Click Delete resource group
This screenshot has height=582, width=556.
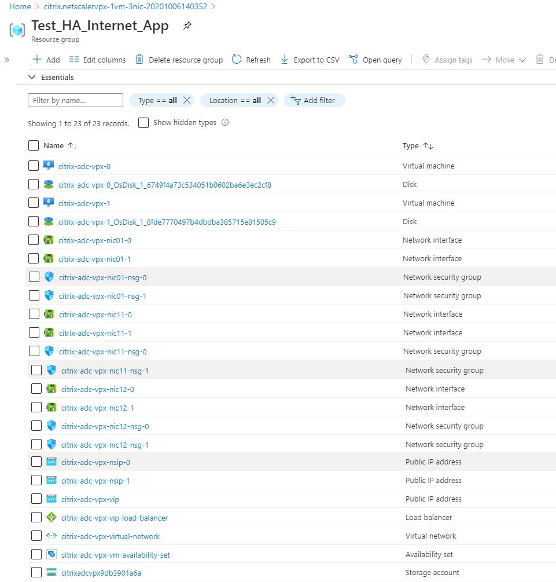[x=179, y=60]
